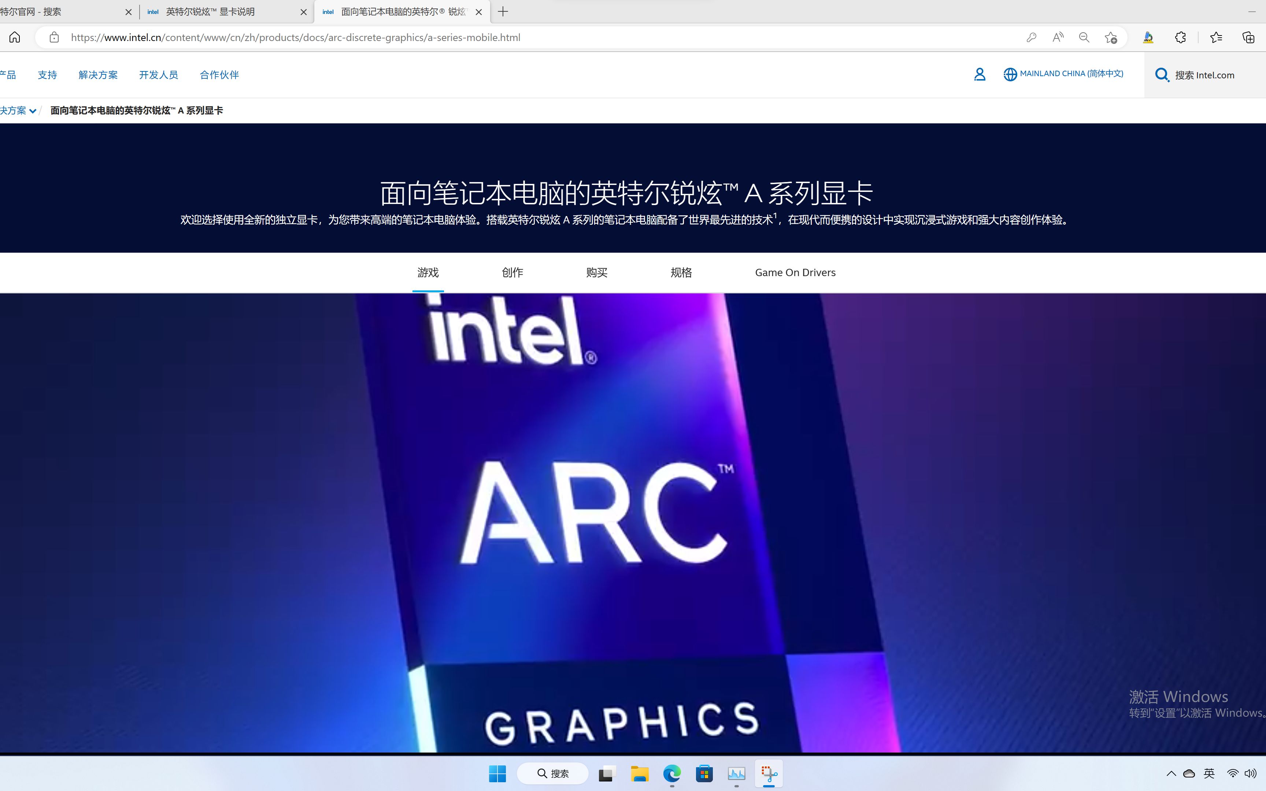This screenshot has width=1266, height=791.
Task: Select the Game On Drivers tab
Action: (x=795, y=272)
